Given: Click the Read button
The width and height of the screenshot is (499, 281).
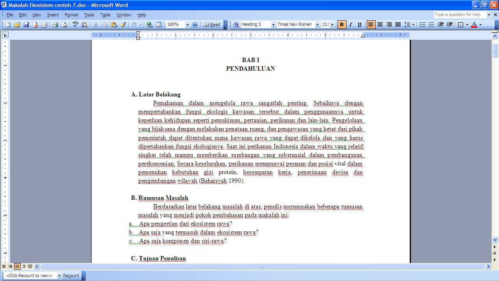Looking at the screenshot, I should click(x=212, y=25).
